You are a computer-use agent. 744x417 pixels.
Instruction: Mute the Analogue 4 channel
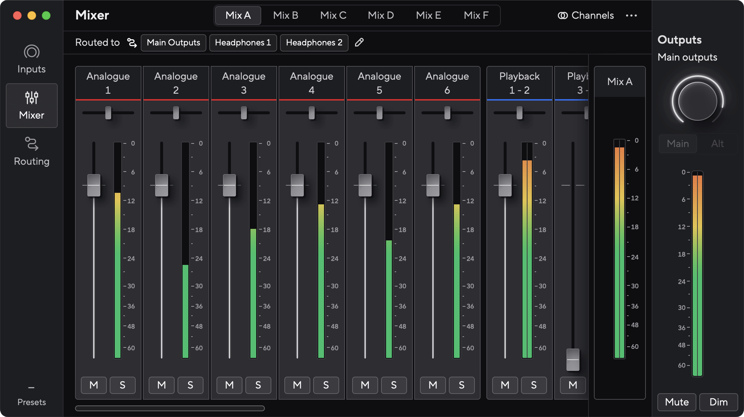point(297,385)
